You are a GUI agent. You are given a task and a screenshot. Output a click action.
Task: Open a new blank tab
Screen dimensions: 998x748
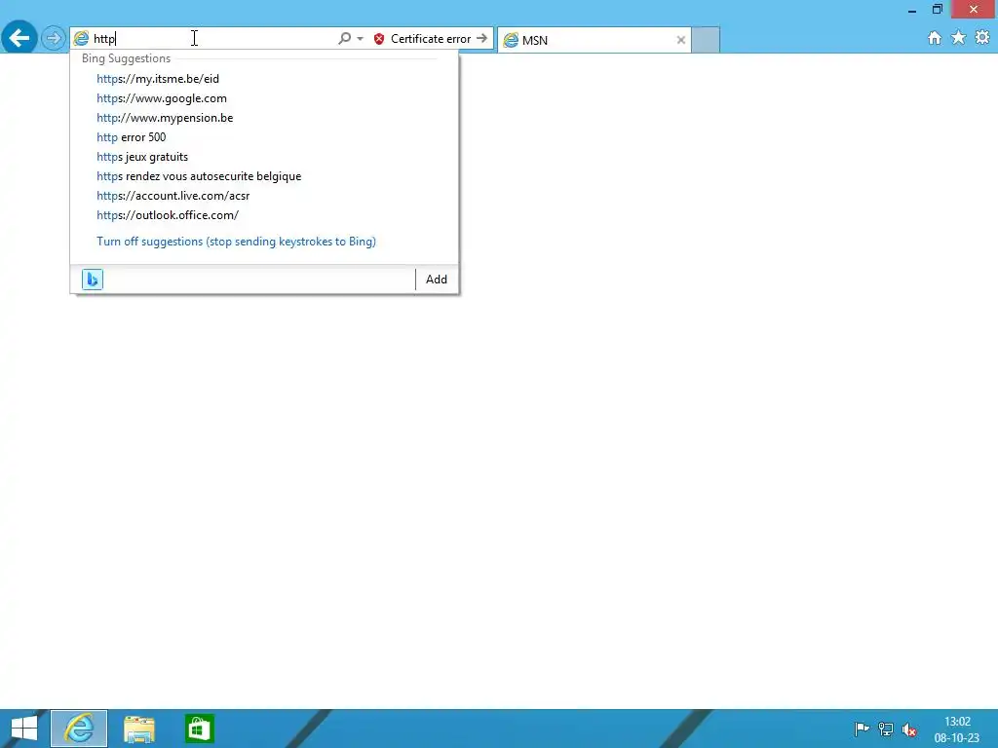tap(706, 40)
